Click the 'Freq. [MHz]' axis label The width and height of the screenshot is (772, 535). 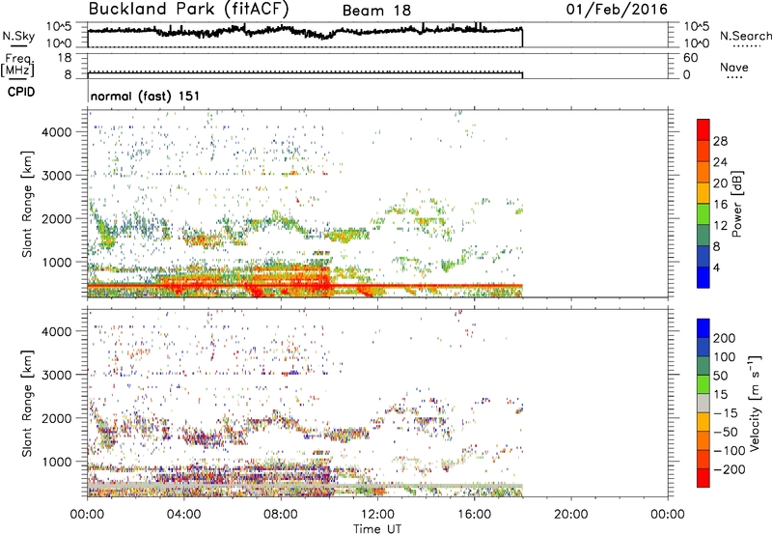17,66
